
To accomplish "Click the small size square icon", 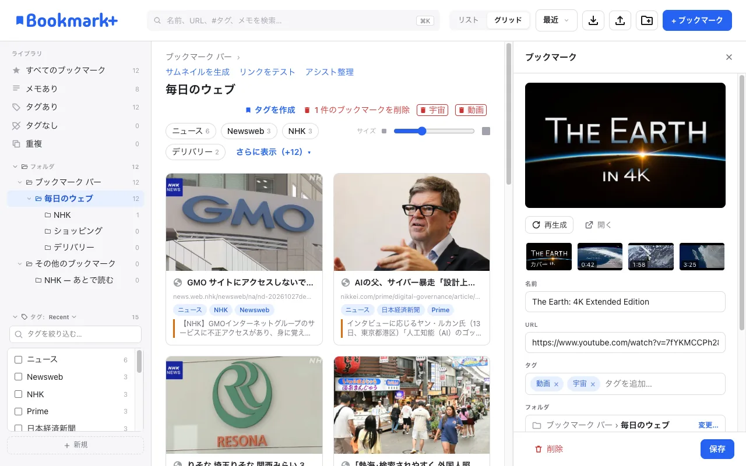I will 384,131.
